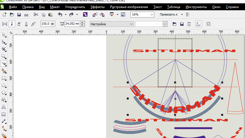Image resolution: width=245 pixels, height=138 pixels.
Task: Select the Text tool
Action: [x=4, y=107]
